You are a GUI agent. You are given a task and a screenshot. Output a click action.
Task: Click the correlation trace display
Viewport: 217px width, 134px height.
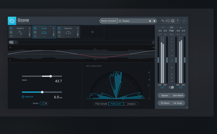81,54
